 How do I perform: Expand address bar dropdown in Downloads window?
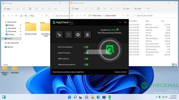(x=42, y=16)
